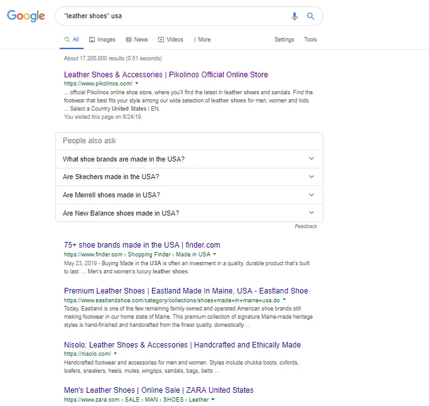Switch to the News tab
Viewport: 429px width, 406px height.
(137, 40)
